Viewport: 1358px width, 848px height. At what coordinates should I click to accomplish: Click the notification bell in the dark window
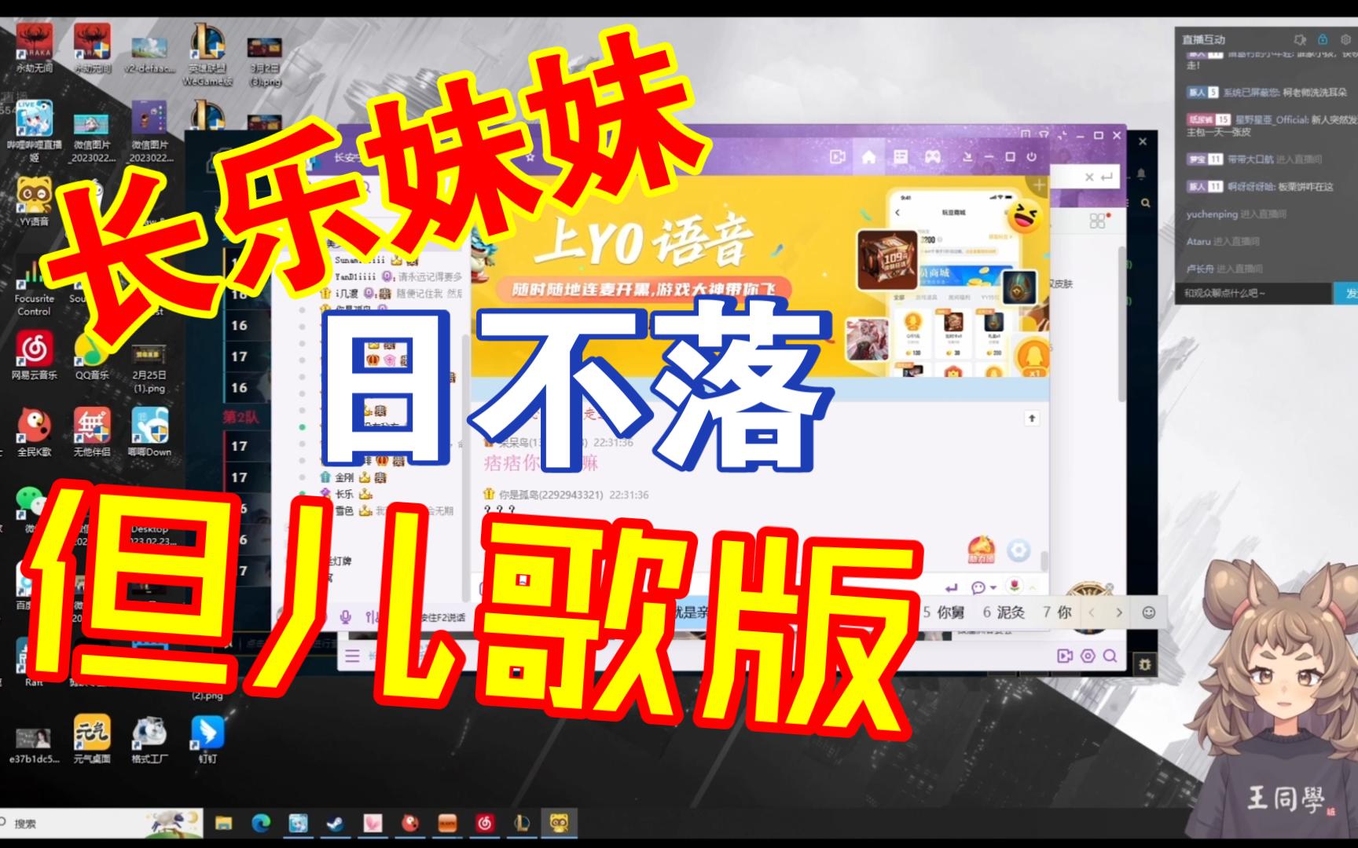click(1141, 174)
